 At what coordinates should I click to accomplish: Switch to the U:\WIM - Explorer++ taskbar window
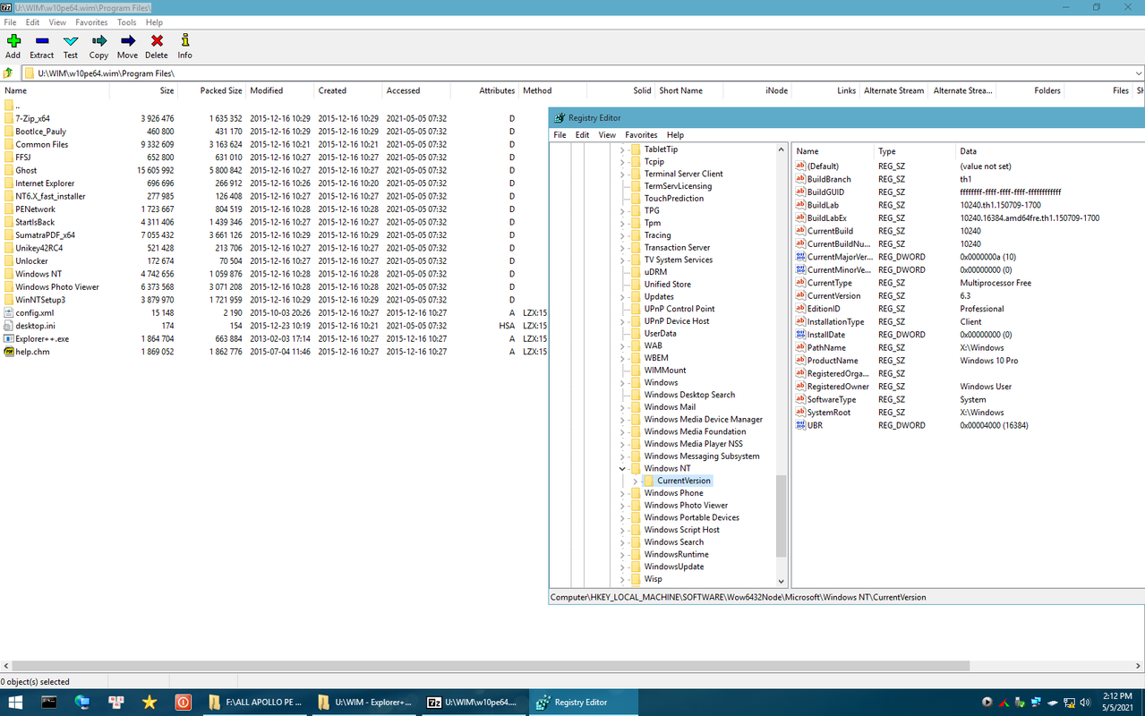tap(364, 703)
